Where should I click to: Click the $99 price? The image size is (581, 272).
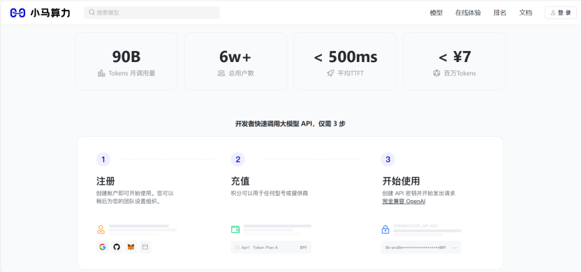click(303, 247)
